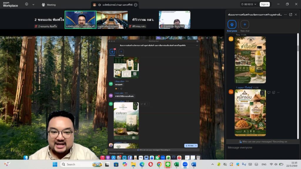Viewport: 301px width, 169px height.
Task: Click 'Who can see your messages?' notice
Action: point(263,142)
